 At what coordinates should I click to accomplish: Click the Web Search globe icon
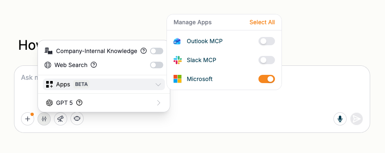(x=48, y=65)
